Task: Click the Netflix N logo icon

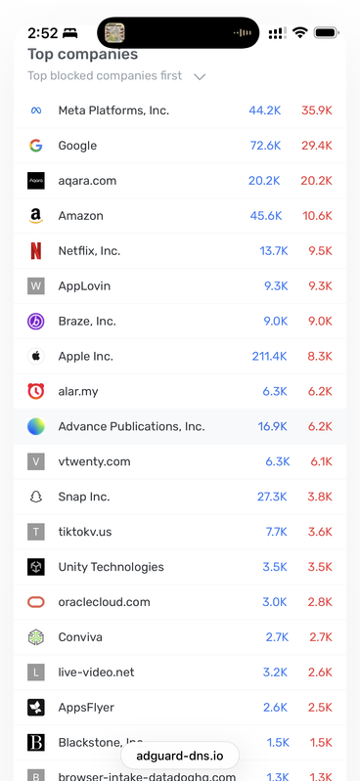Action: [36, 250]
